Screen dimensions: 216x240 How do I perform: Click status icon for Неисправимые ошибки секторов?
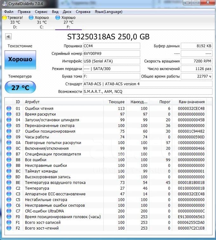tap(9, 205)
